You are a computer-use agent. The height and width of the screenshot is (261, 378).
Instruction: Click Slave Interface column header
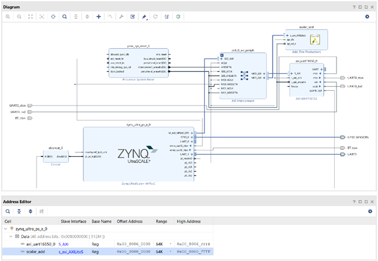[x=73, y=221]
